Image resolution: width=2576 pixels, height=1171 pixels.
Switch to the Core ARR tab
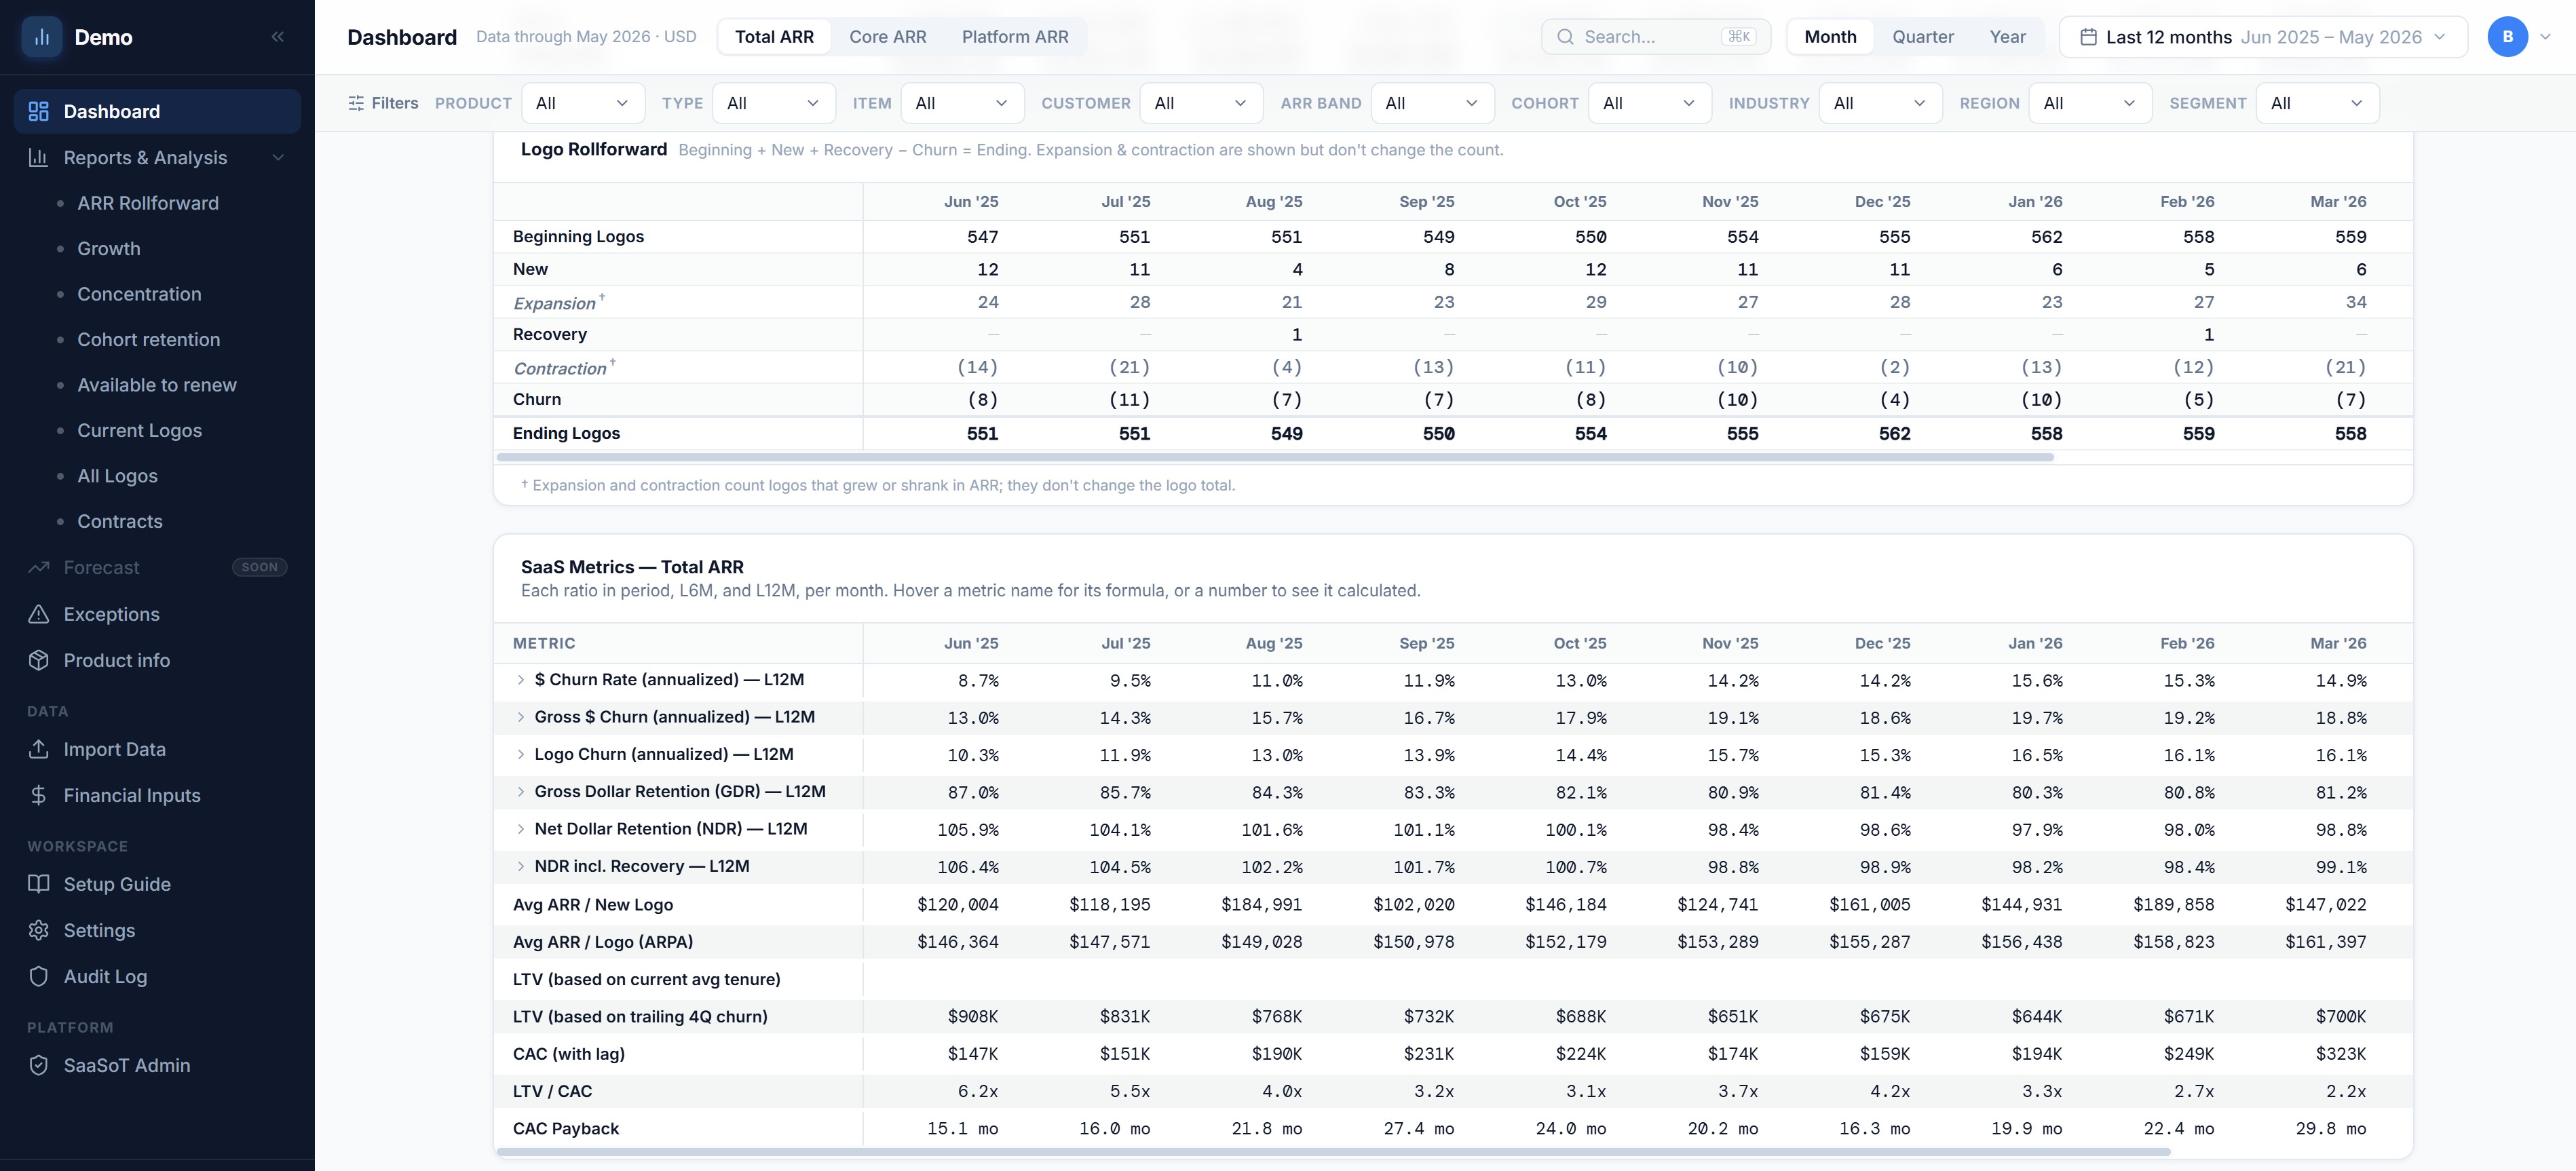[x=888, y=37]
